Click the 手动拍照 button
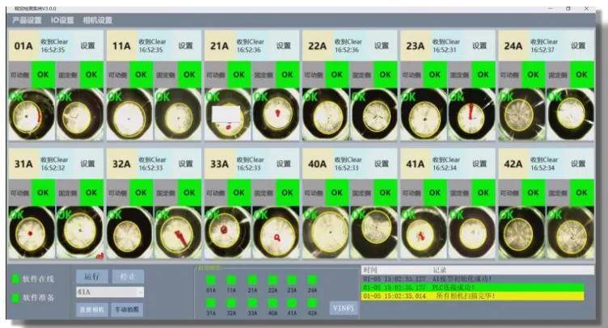608x328 pixels. pyautogui.click(x=127, y=309)
